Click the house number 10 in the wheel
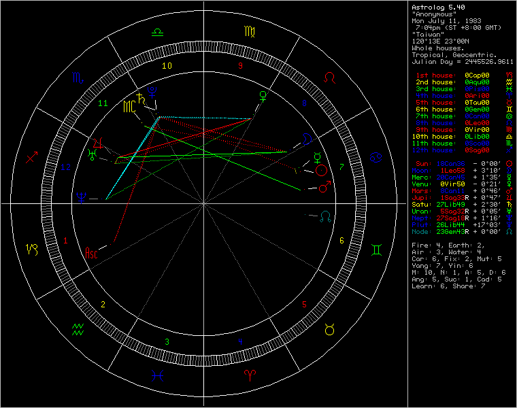Image resolution: width=517 pixels, height=408 pixels. tap(165, 66)
